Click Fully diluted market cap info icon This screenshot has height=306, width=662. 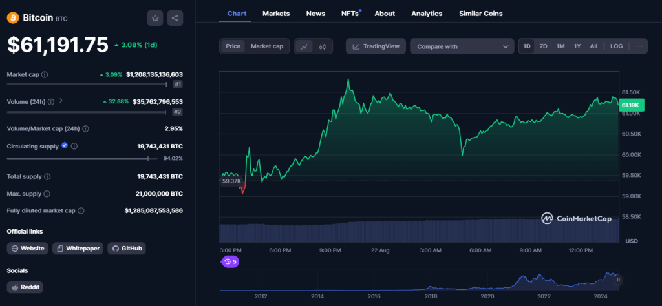point(81,210)
